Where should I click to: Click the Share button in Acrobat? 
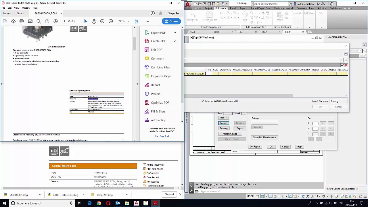171,21
